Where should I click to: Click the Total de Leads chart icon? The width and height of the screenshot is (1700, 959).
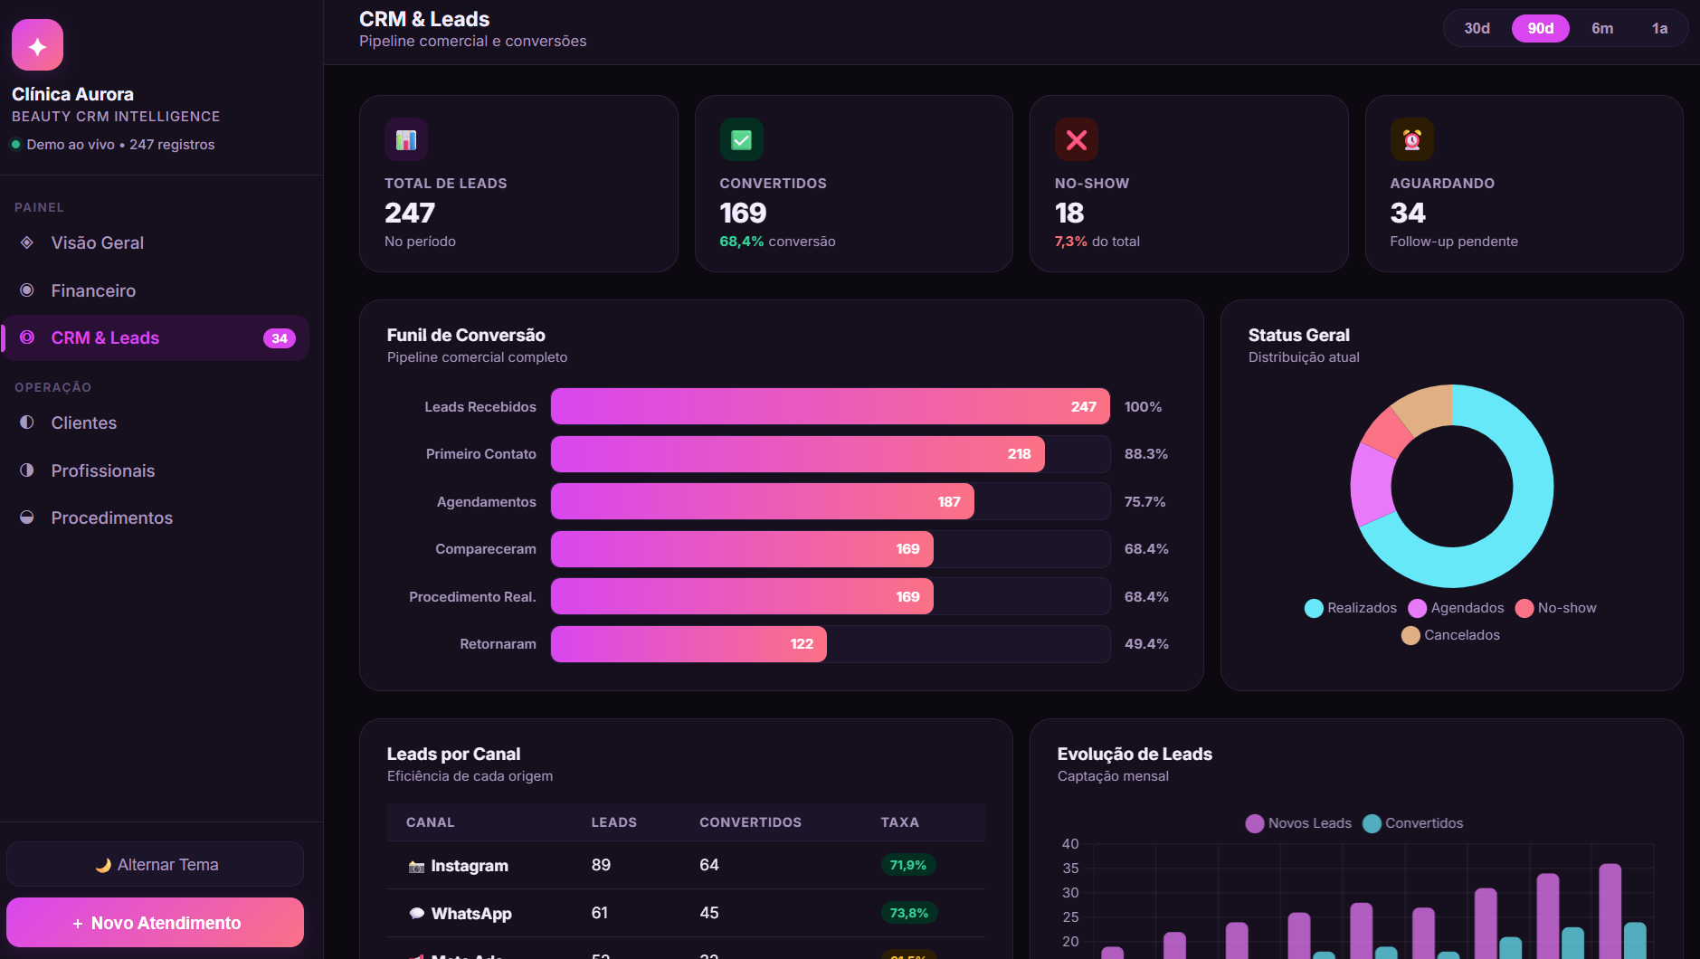(406, 139)
